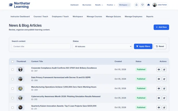
Task: Select all rows with header checkbox
Action: click(13, 62)
